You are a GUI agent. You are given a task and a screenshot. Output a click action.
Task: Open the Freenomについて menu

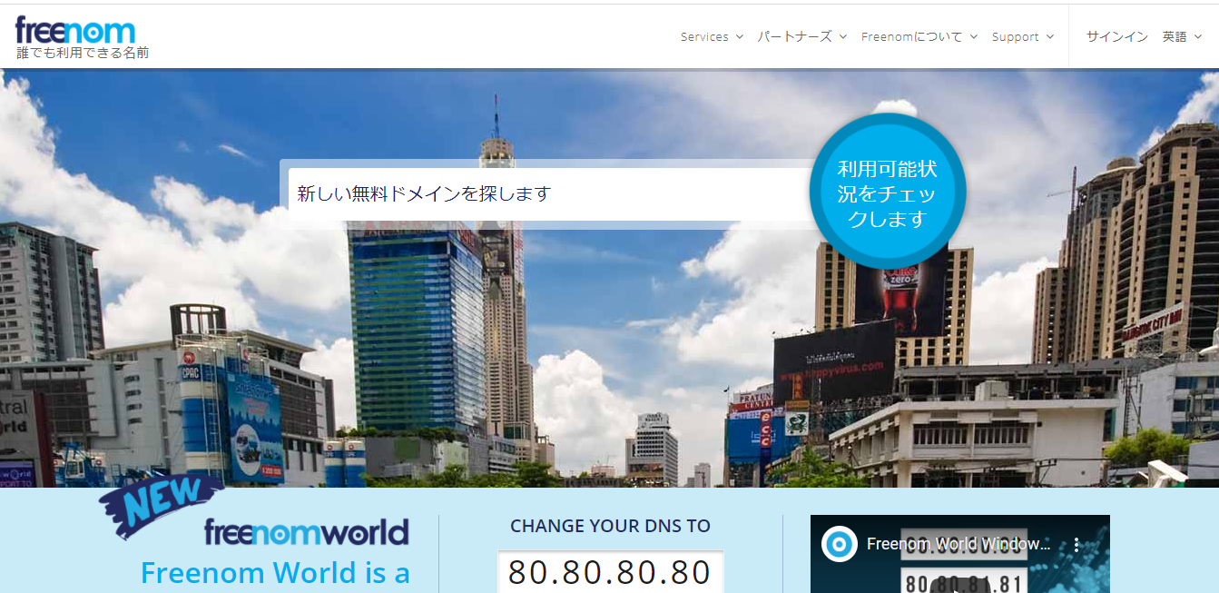tap(919, 36)
